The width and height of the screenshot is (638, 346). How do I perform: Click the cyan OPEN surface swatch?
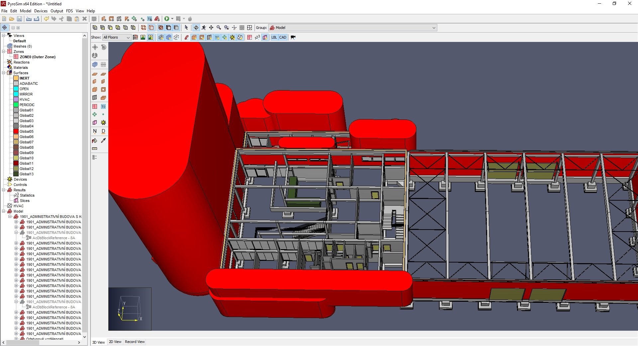[16, 89]
